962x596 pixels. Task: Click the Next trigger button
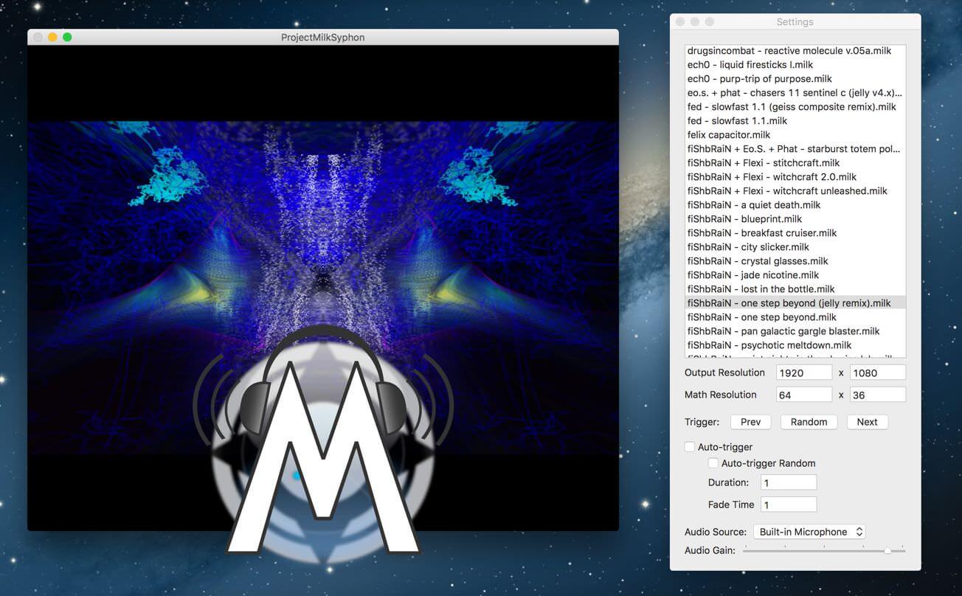click(867, 422)
